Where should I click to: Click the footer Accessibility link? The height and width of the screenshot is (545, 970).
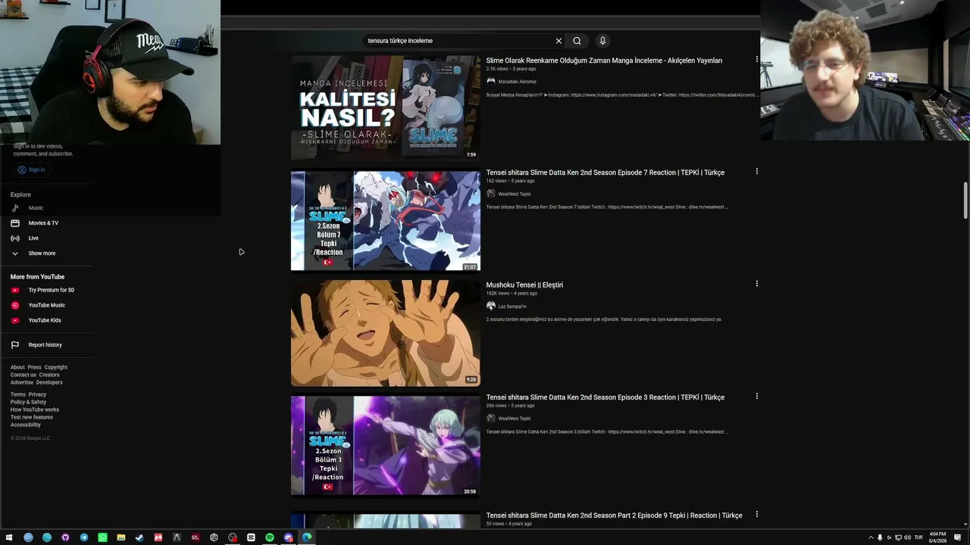26,425
